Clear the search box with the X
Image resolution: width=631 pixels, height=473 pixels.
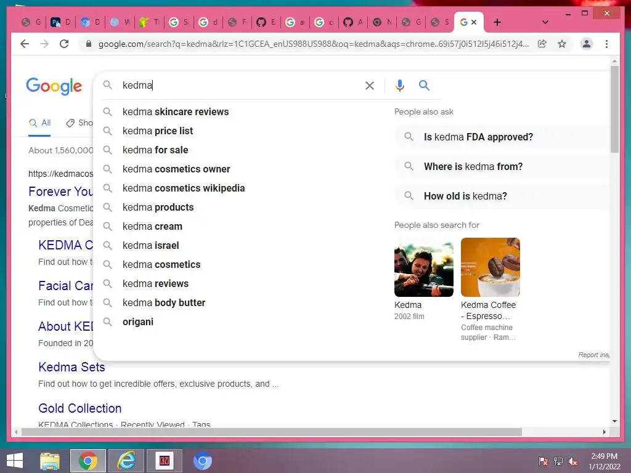pos(370,85)
